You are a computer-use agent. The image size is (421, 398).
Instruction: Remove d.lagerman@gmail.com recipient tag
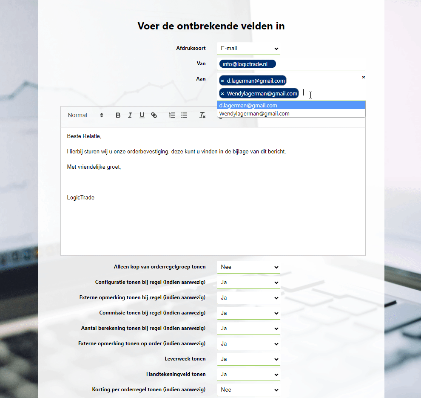pyautogui.click(x=222, y=81)
